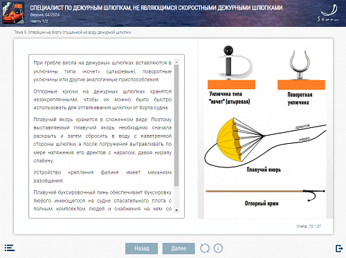Click the text scrollbar up arrow

[176, 62]
